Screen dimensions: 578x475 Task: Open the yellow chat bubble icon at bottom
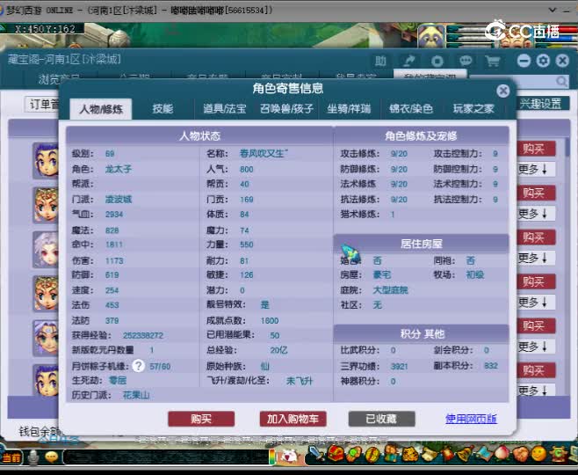pos(52,457)
